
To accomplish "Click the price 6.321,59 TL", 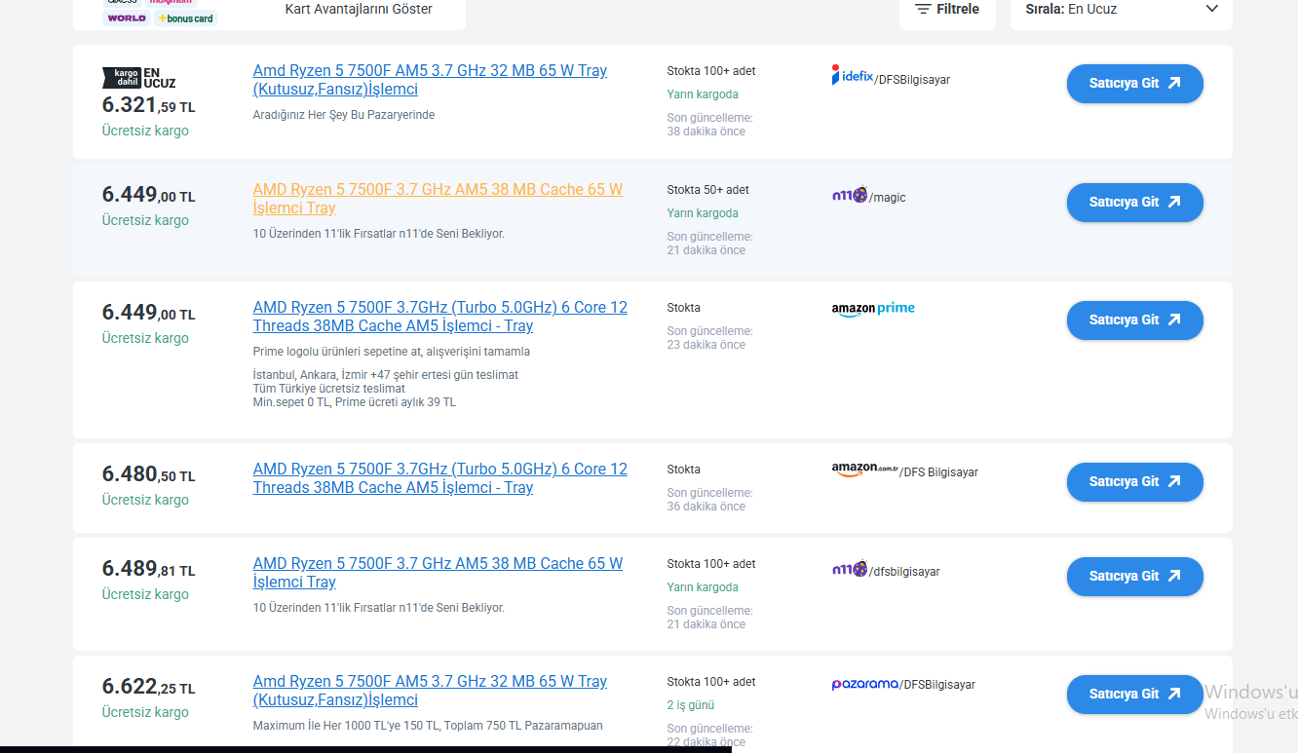I will 149,104.
